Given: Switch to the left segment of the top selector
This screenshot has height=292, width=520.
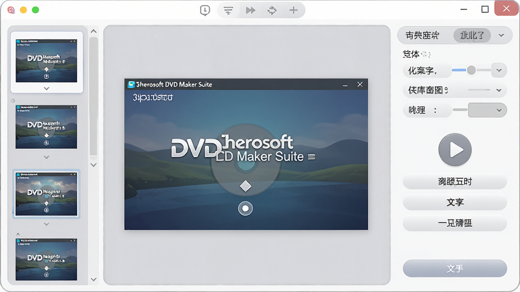Looking at the screenshot, I should [422, 35].
